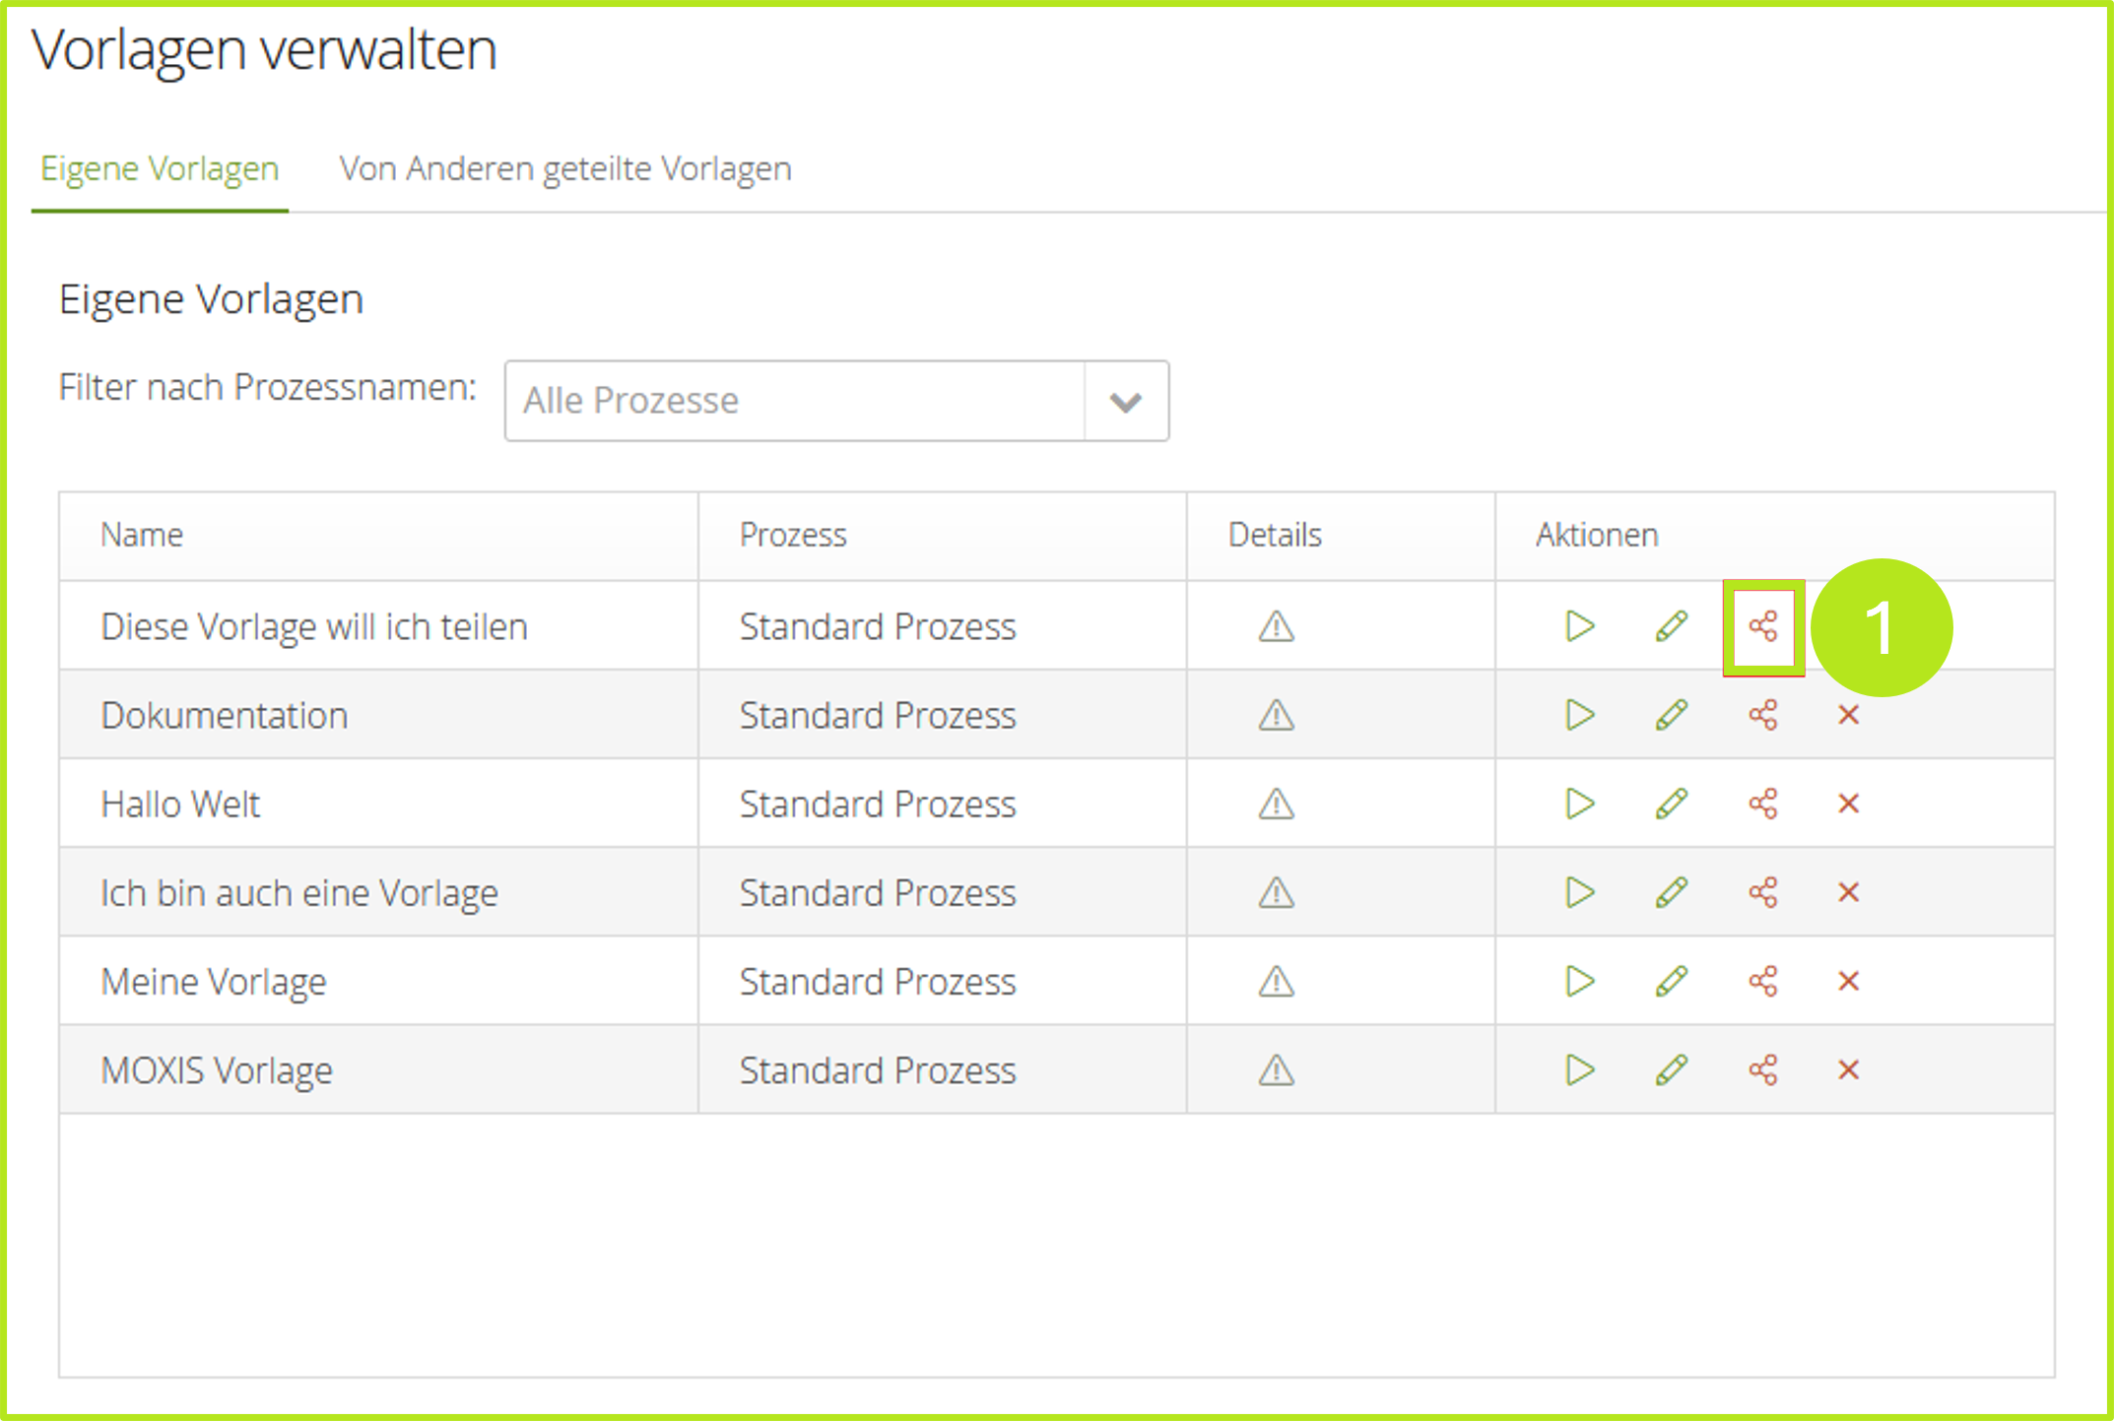Edit the 'Hallo Welt' template with pencil
Screen dimensions: 2114x1421
coord(1671,804)
